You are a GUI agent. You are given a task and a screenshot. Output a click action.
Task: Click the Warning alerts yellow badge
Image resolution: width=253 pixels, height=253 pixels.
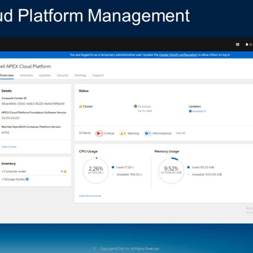(123, 133)
